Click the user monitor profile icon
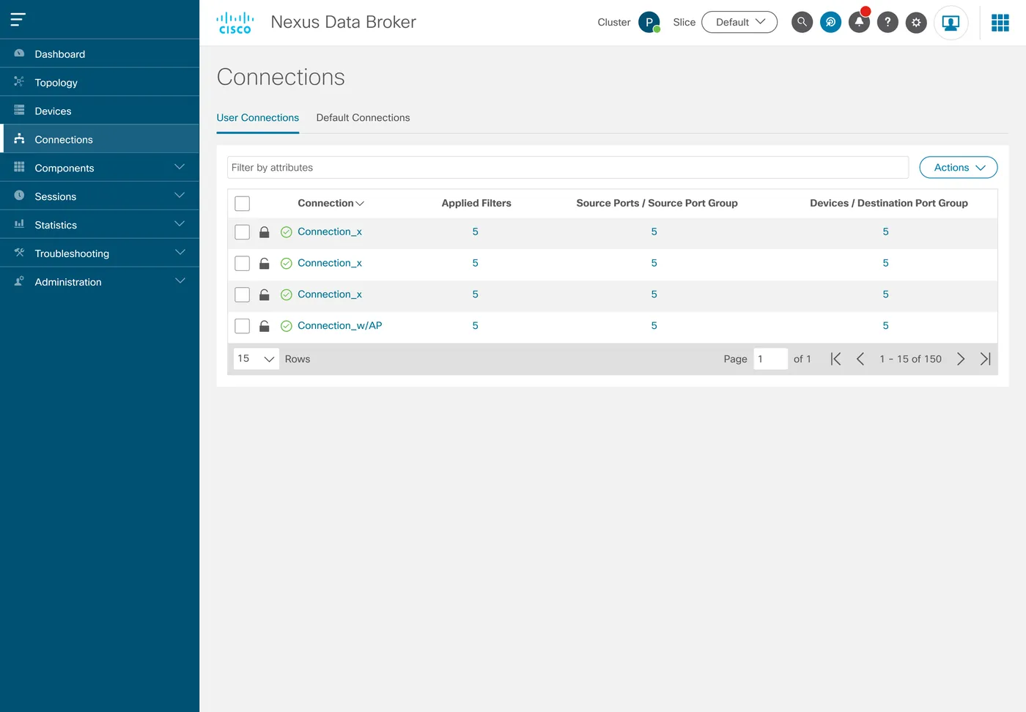Screen dimensions: 1026x712 tap(951, 23)
